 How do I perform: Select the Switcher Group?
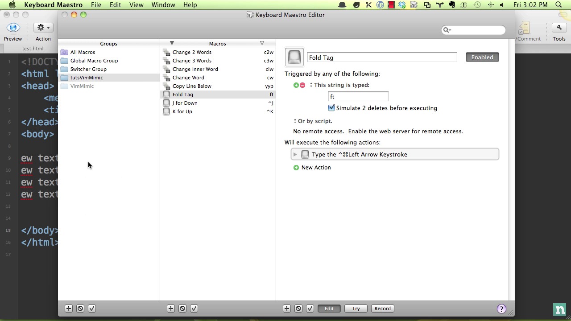click(109, 69)
